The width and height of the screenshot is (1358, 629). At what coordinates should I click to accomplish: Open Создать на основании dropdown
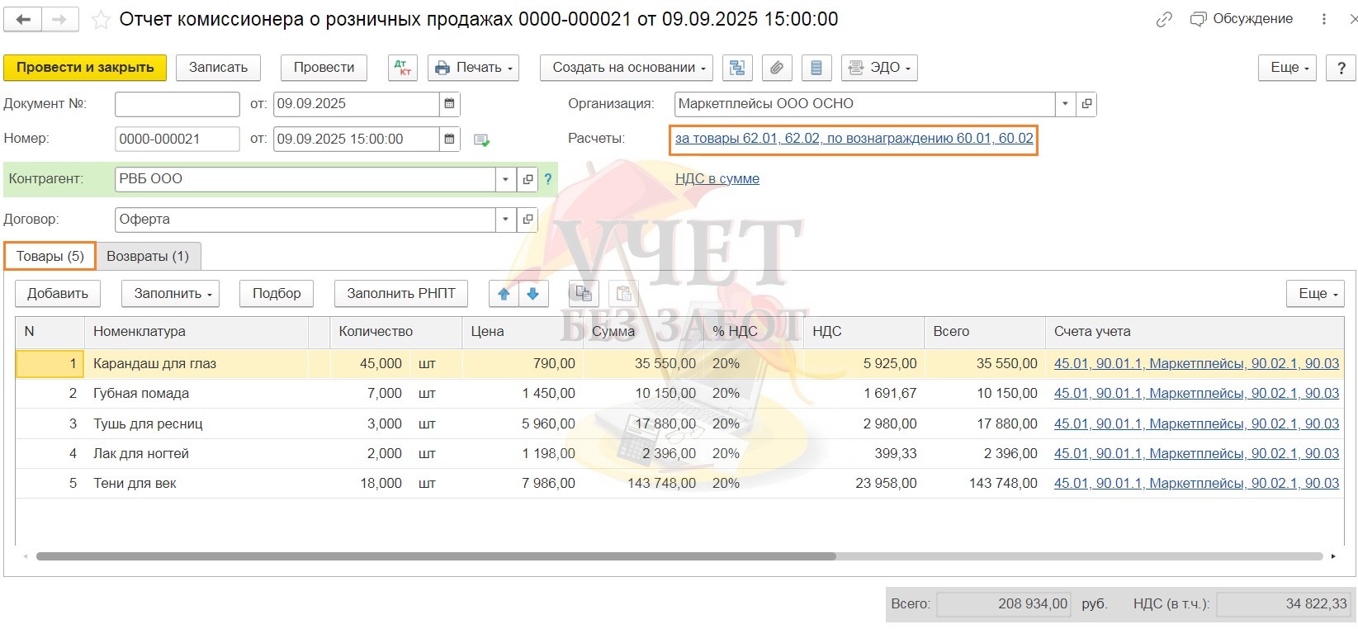[629, 68]
